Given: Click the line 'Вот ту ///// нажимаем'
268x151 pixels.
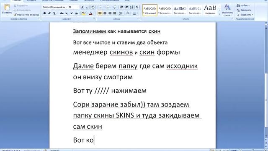Looking at the screenshot, I should tap(110, 91).
